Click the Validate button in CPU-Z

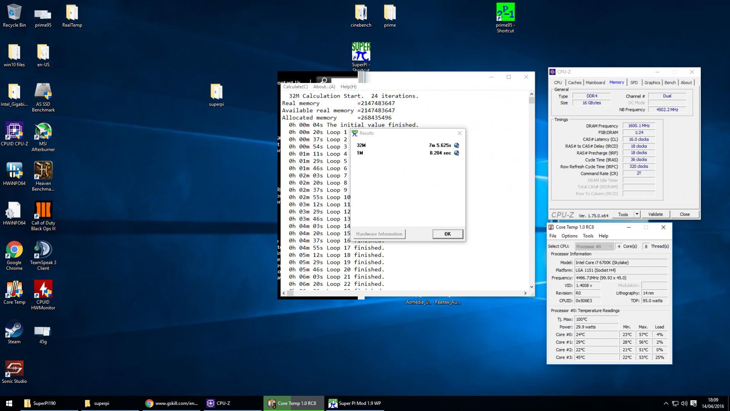[x=655, y=214]
